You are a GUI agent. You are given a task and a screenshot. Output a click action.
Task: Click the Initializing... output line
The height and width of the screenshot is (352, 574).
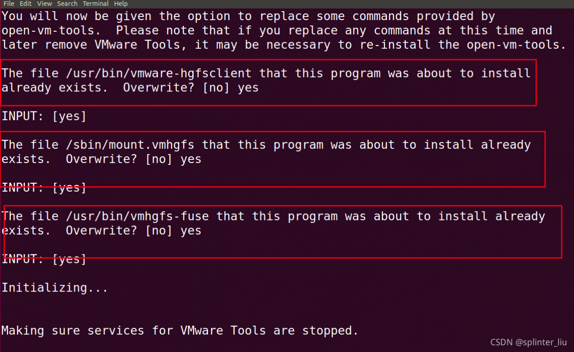click(55, 288)
